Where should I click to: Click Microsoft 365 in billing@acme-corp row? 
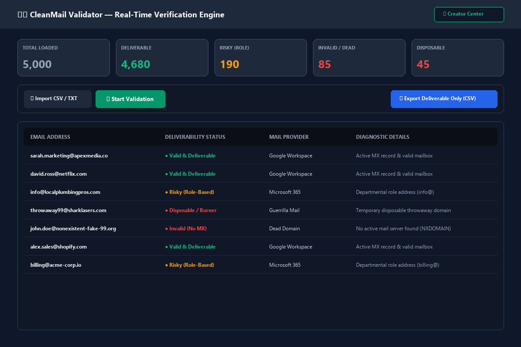coord(285,265)
